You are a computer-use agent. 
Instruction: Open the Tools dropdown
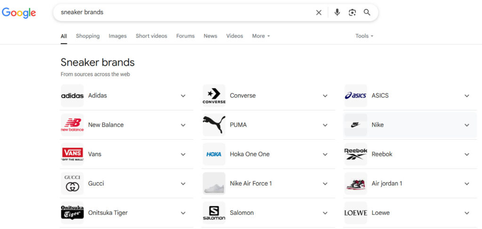[x=364, y=36]
